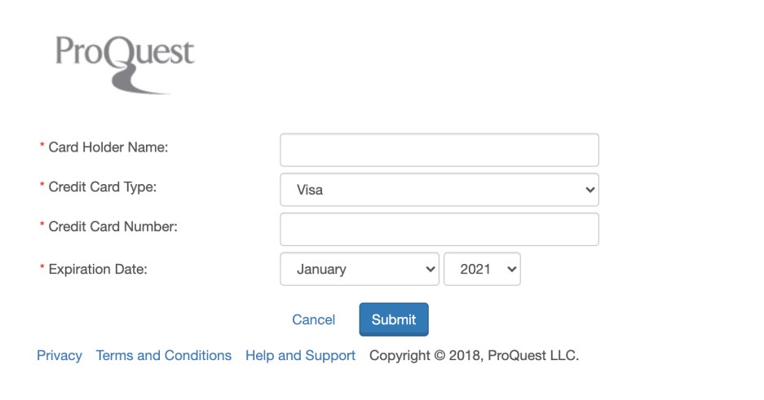Viewport: 764px width, 400px height.
Task: Click the 'Credit Card Number:' label
Action: [x=113, y=227]
